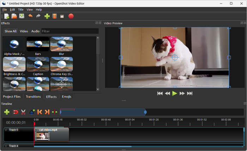Toggle the razor scissors tool
247x151 pixels.
23,112
